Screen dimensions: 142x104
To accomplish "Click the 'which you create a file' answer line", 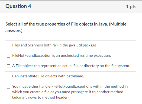I will click(68, 92).
